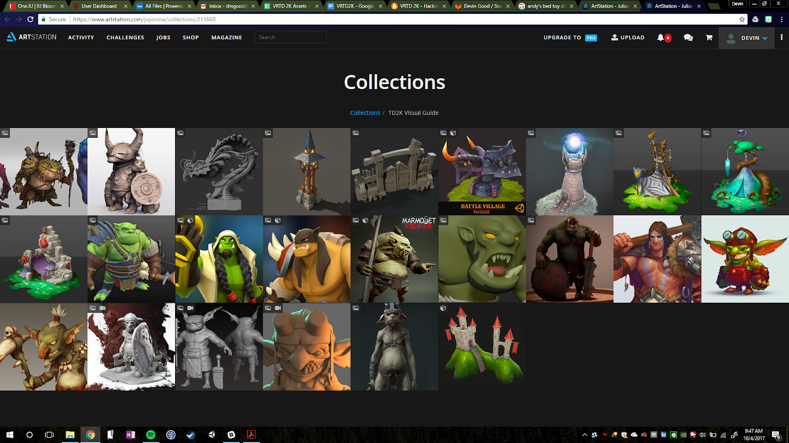Follow the Collections breadcrumb link
The width and height of the screenshot is (789, 443).
(365, 113)
